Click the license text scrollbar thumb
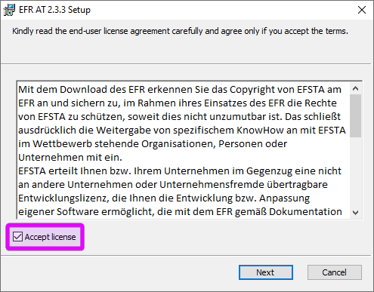 coord(355,115)
